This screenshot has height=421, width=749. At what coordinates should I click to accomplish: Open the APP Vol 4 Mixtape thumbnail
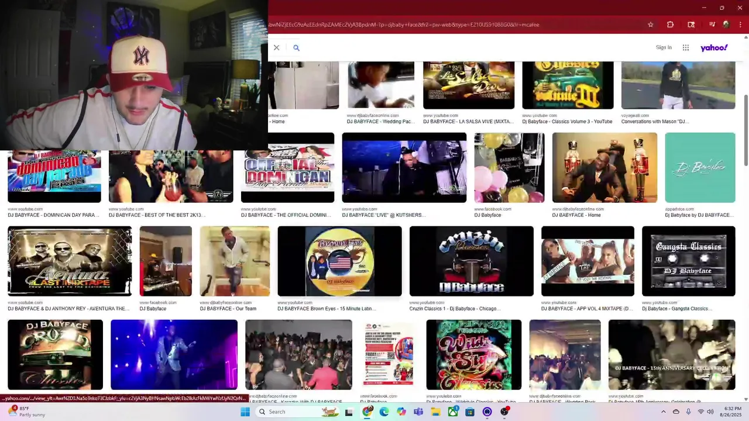coord(587,261)
